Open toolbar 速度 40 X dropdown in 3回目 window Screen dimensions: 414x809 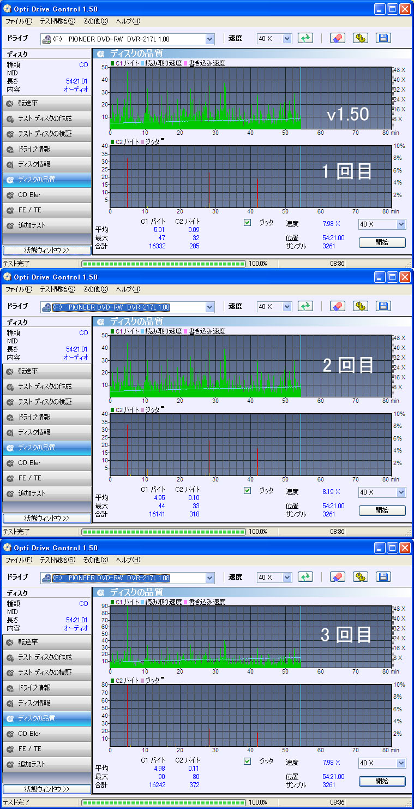tap(287, 578)
